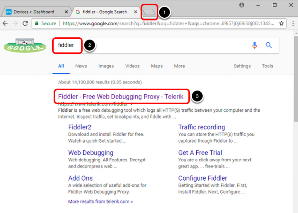Viewport: 298px width, 213px height.
Task: Open Chrome's three-dot menu
Action: (x=293, y=23)
